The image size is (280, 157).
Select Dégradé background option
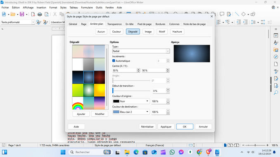coord(133,32)
